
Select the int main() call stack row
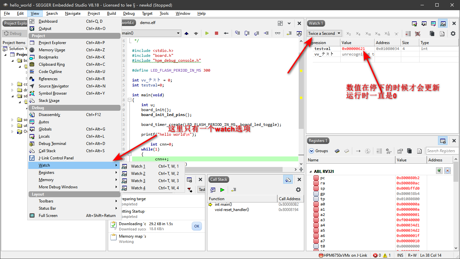click(x=256, y=204)
